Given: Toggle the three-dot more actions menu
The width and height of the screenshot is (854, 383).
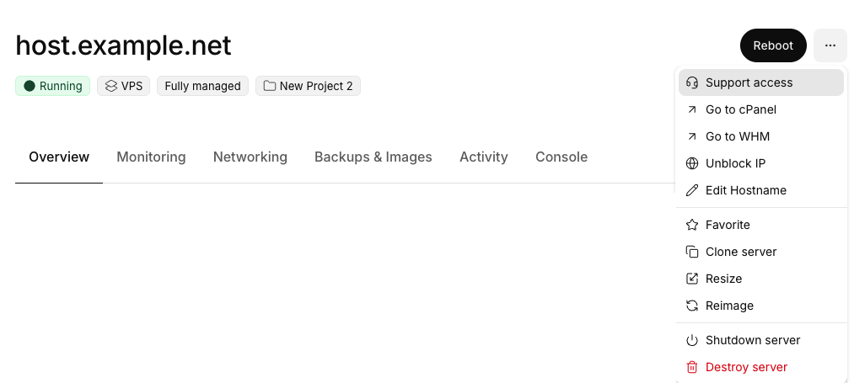Looking at the screenshot, I should click(830, 45).
